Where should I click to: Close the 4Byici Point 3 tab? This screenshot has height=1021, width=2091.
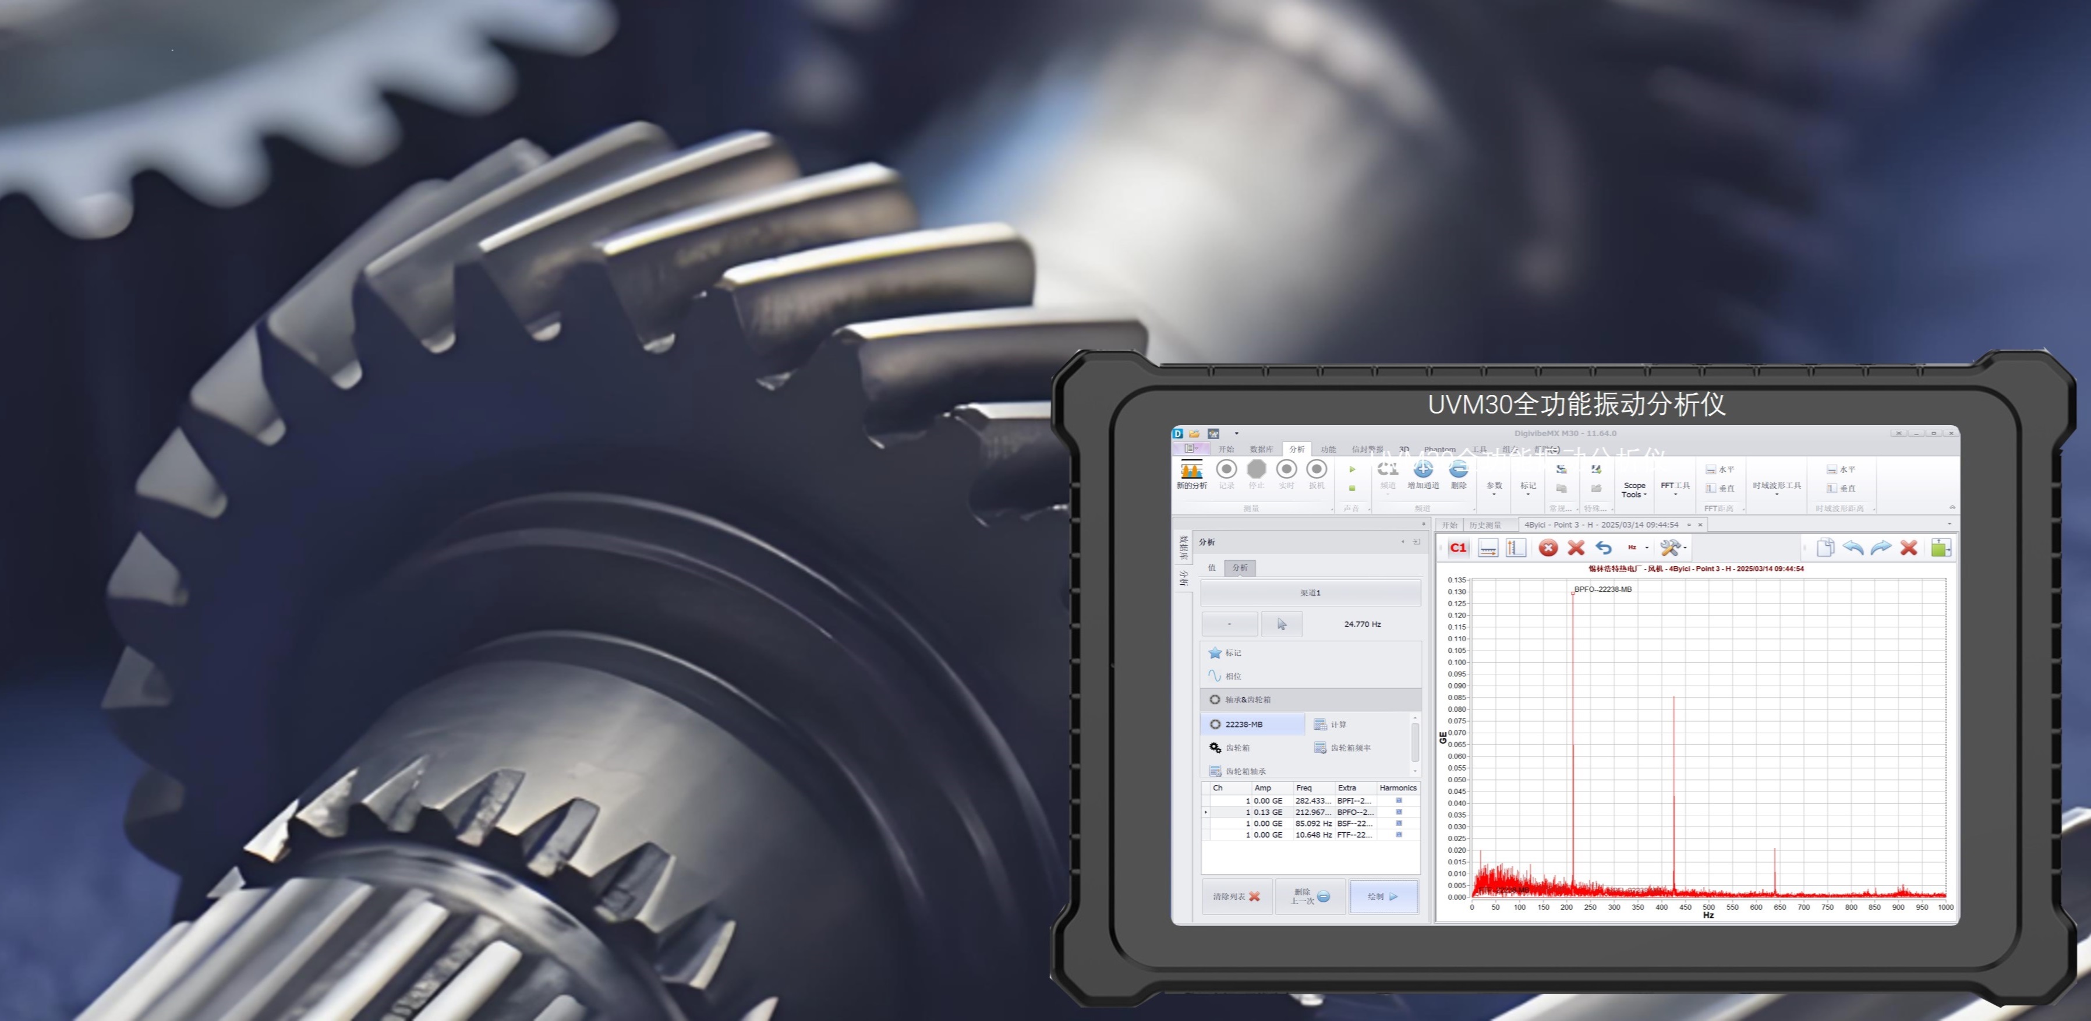click(x=1700, y=524)
